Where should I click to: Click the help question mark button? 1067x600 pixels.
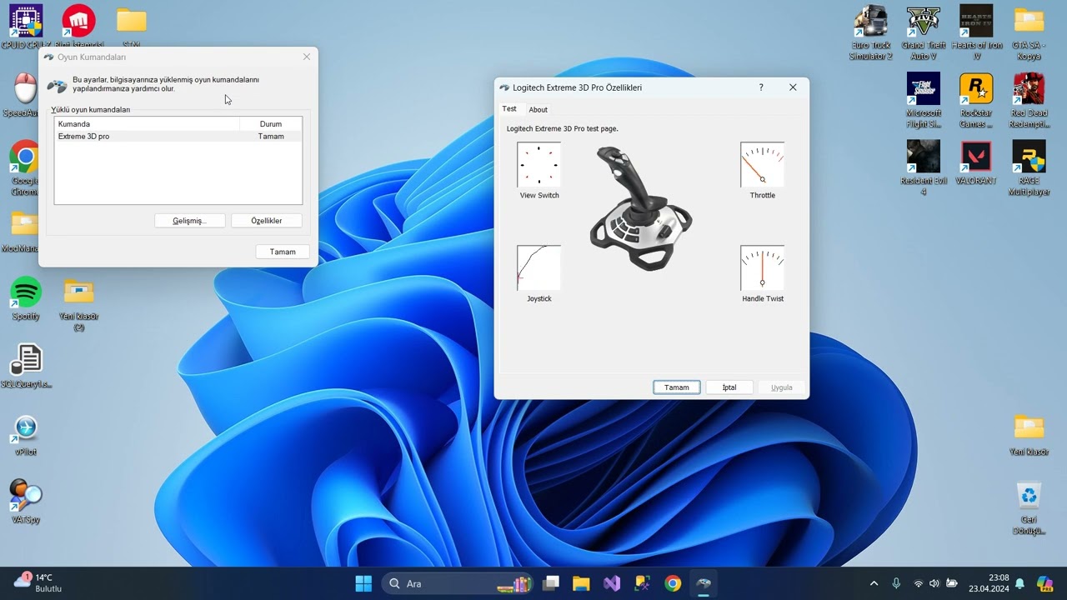tap(761, 87)
